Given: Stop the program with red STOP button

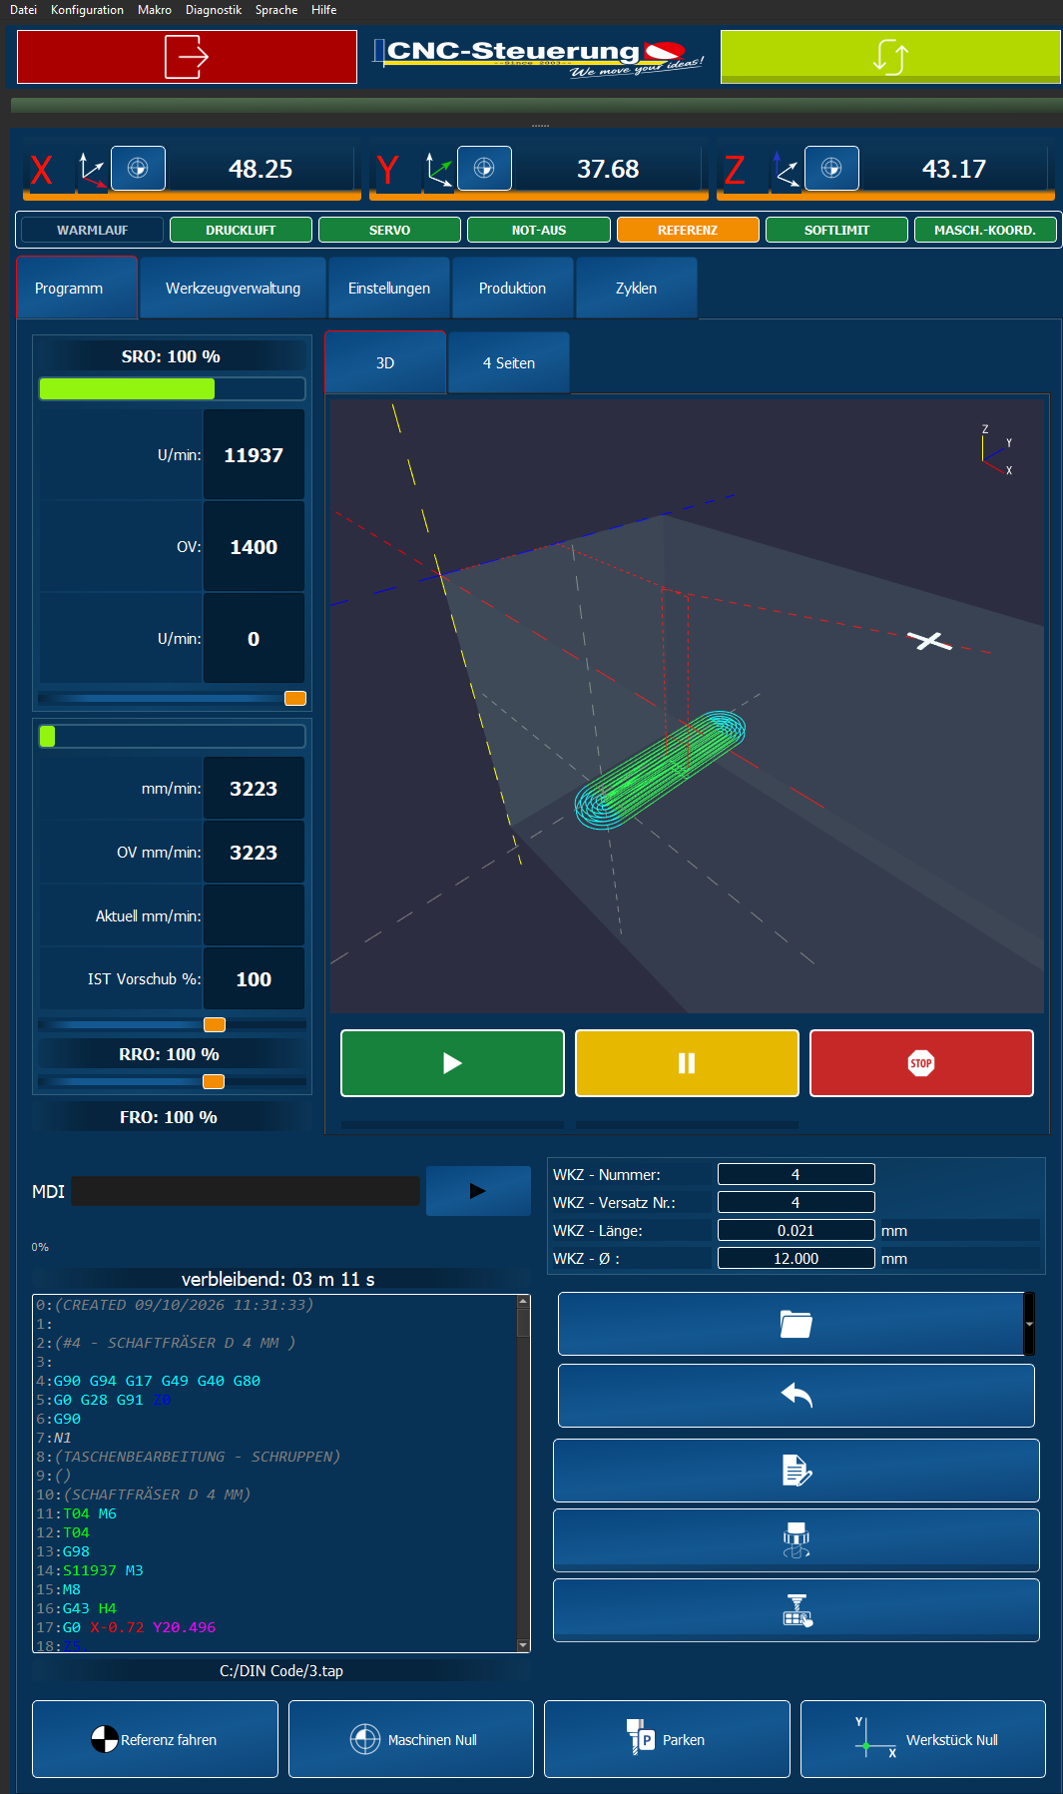Looking at the screenshot, I should click(x=921, y=1063).
